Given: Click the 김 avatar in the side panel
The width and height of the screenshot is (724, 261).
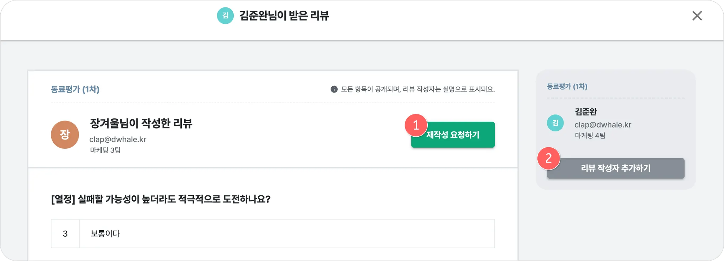Looking at the screenshot, I should [555, 123].
